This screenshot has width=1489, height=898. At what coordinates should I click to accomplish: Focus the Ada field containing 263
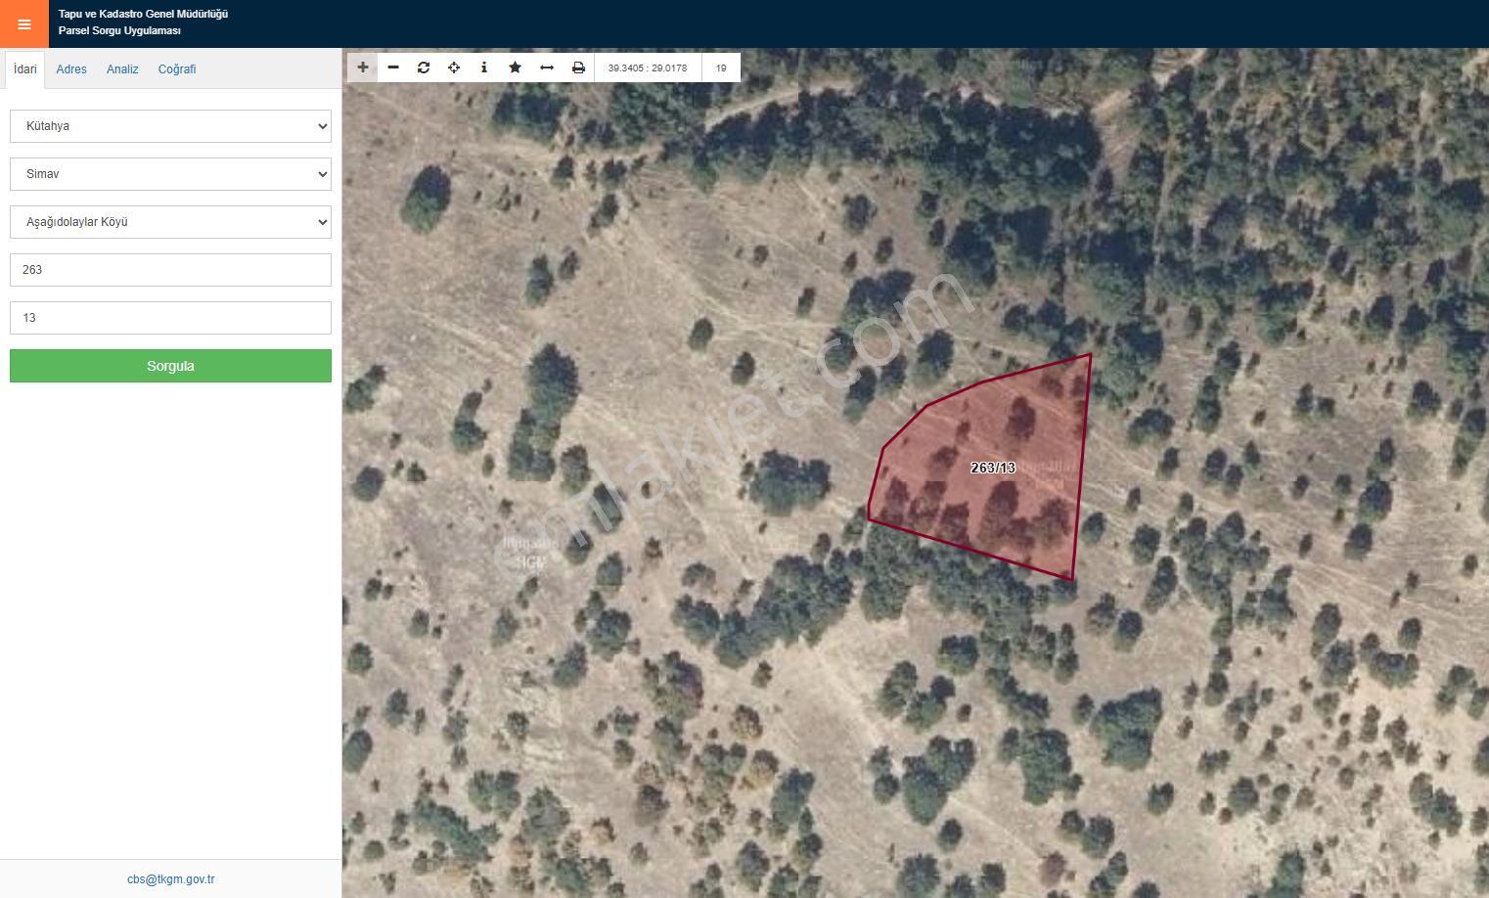pyautogui.click(x=170, y=270)
